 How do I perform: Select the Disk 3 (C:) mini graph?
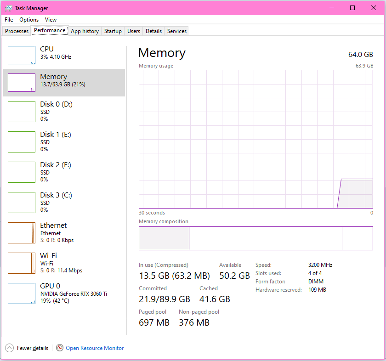click(x=22, y=202)
